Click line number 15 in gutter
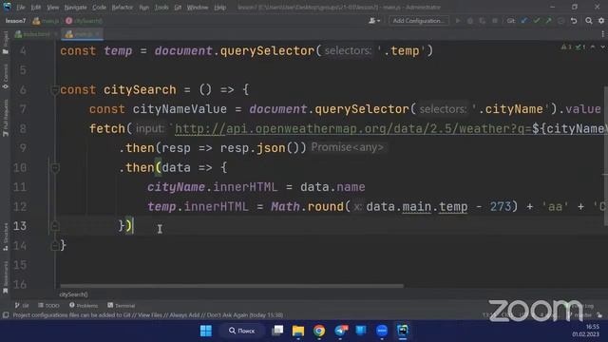This screenshot has width=608, height=342. pos(20,265)
